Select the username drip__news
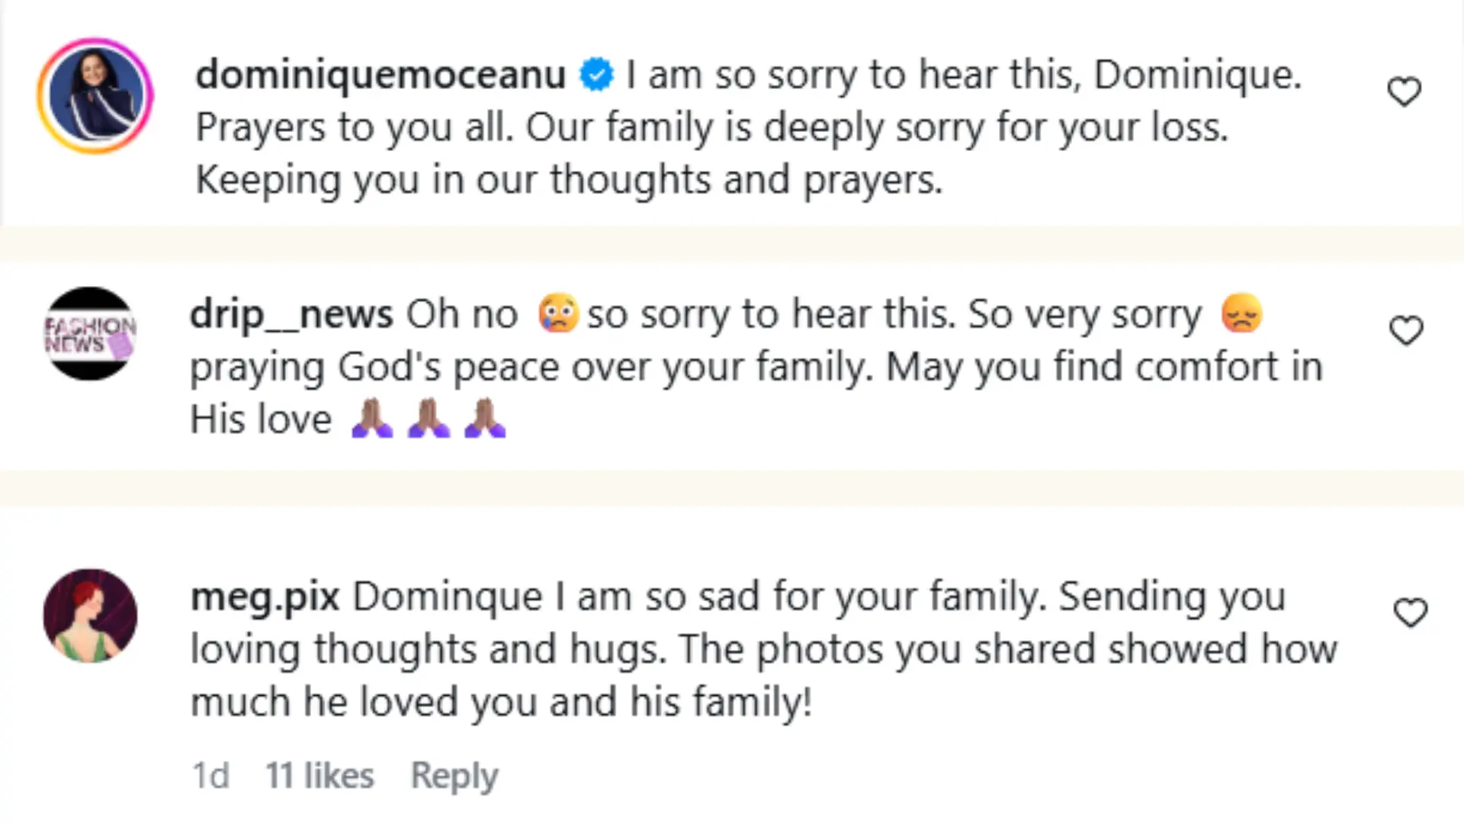 291,314
